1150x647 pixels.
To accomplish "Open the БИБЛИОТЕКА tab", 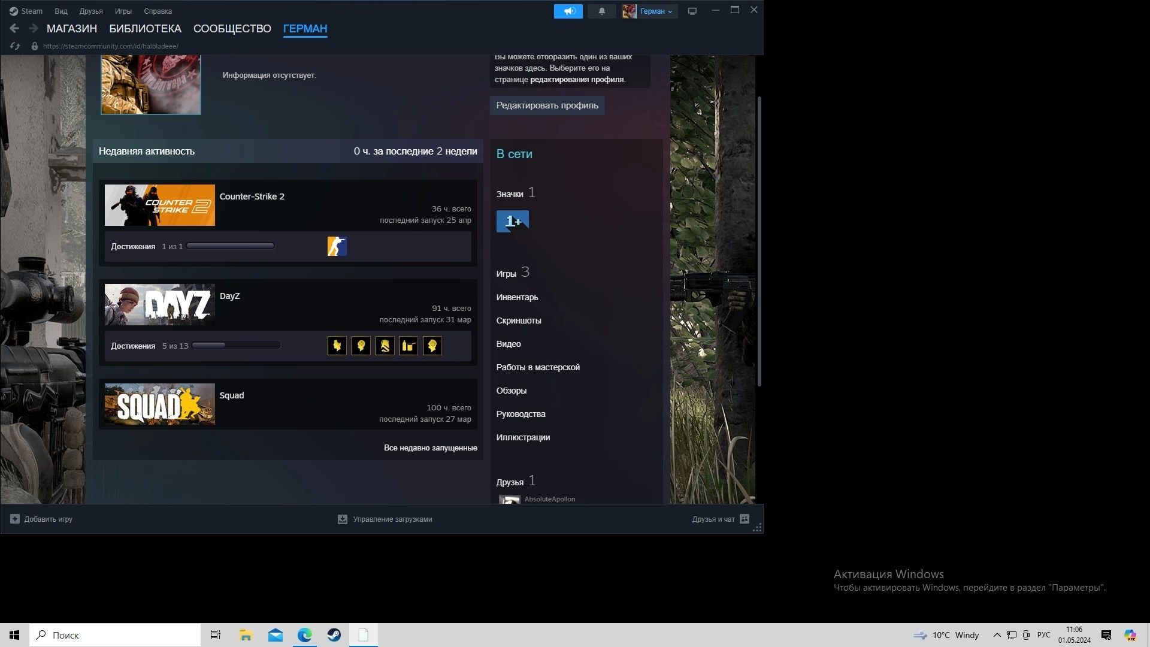I will [x=146, y=28].
